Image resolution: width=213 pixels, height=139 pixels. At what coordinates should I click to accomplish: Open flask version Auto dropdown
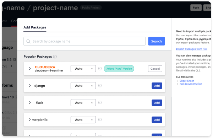point(83,103)
